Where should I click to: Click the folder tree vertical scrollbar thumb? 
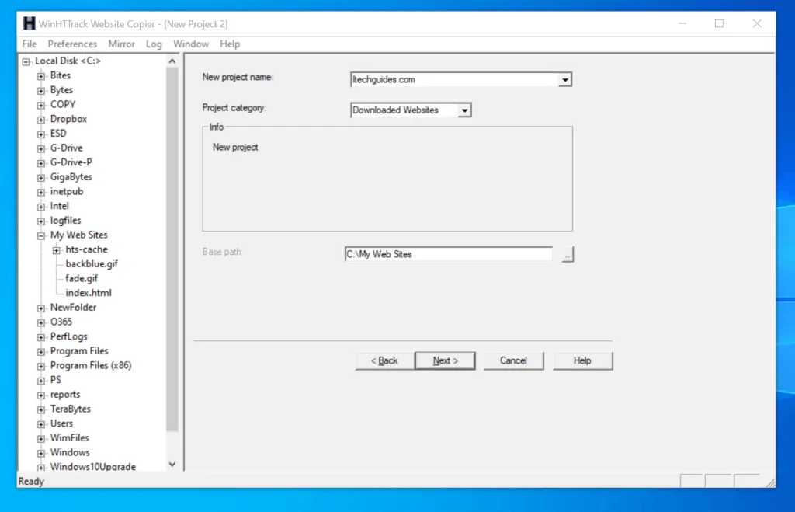tap(172, 249)
